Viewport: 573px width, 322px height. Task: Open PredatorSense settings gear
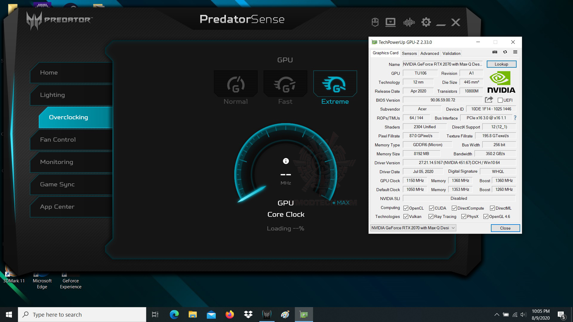[426, 22]
